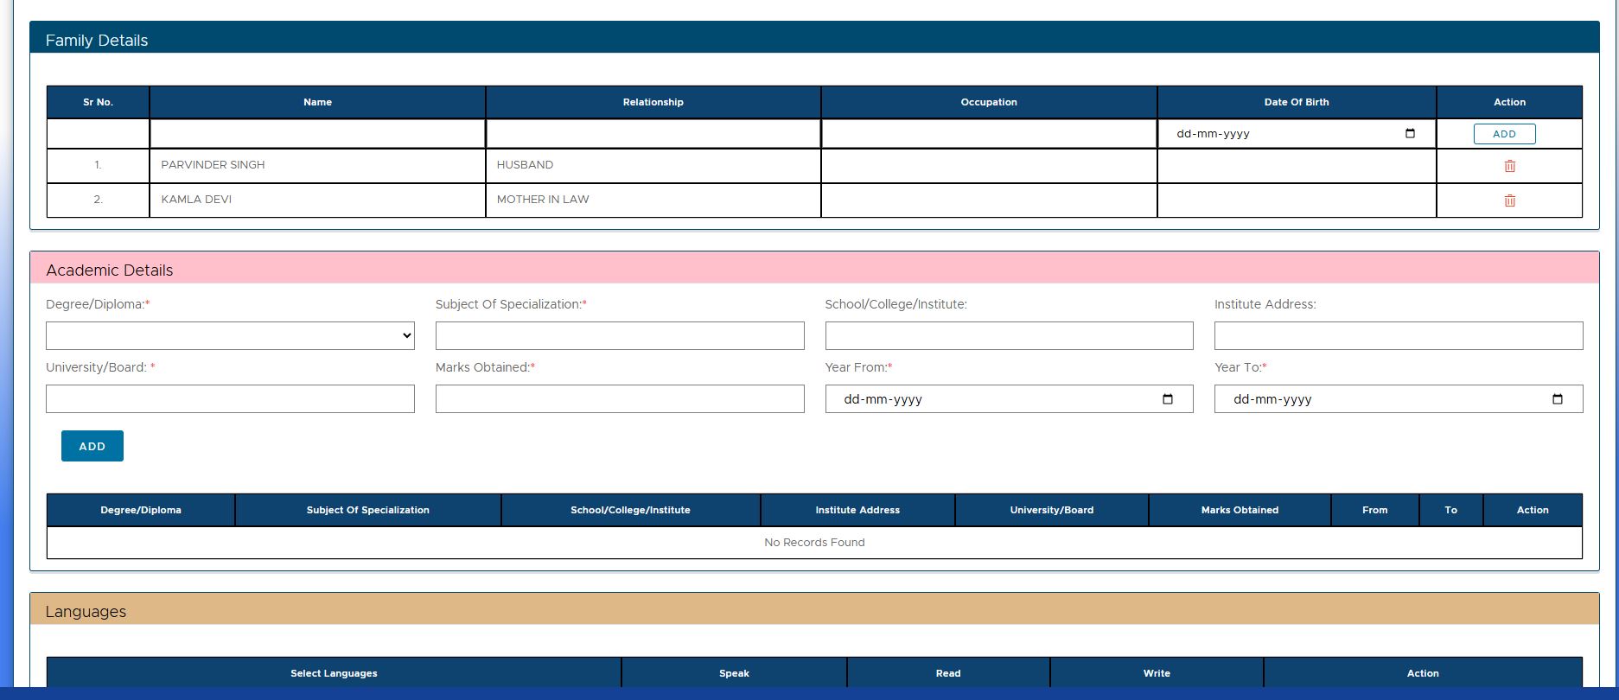Click Select Languages column header

(334, 673)
